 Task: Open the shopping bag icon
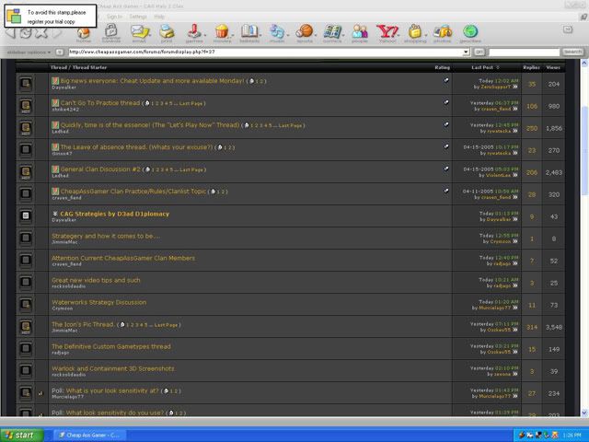[415, 31]
